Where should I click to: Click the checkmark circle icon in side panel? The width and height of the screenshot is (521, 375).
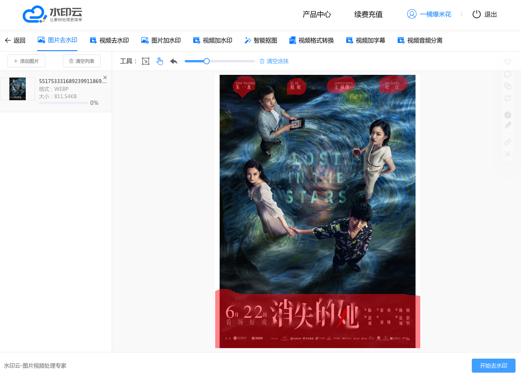(x=508, y=115)
